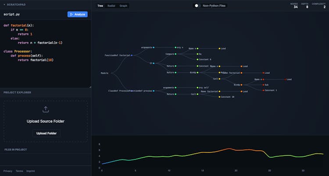
Task: Select the If node in the tree
Action: point(153,63)
